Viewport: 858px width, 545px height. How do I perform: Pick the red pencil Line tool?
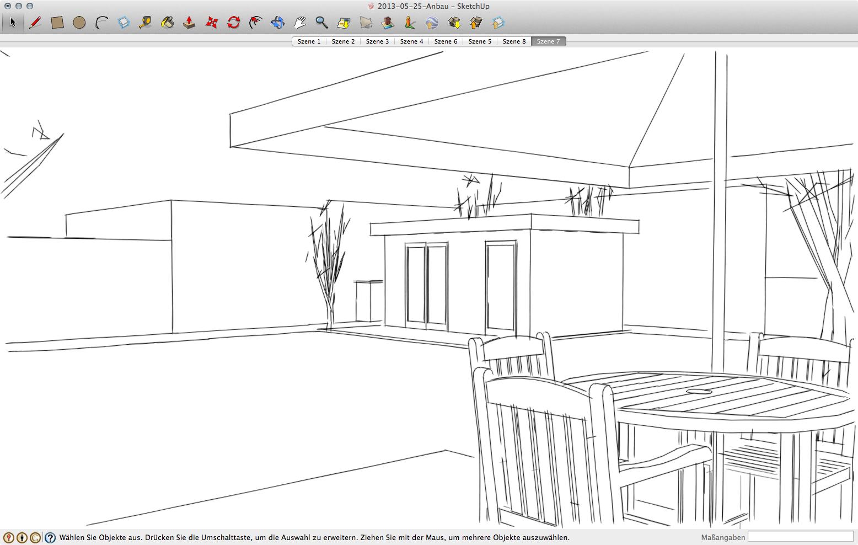35,23
